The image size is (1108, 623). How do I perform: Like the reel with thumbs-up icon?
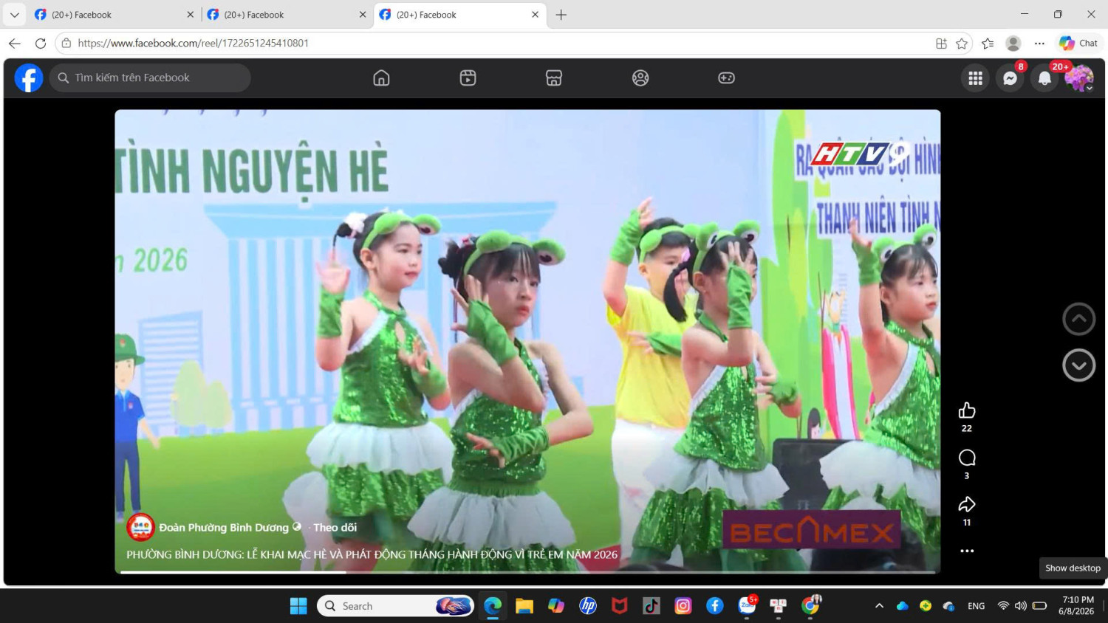point(967,410)
